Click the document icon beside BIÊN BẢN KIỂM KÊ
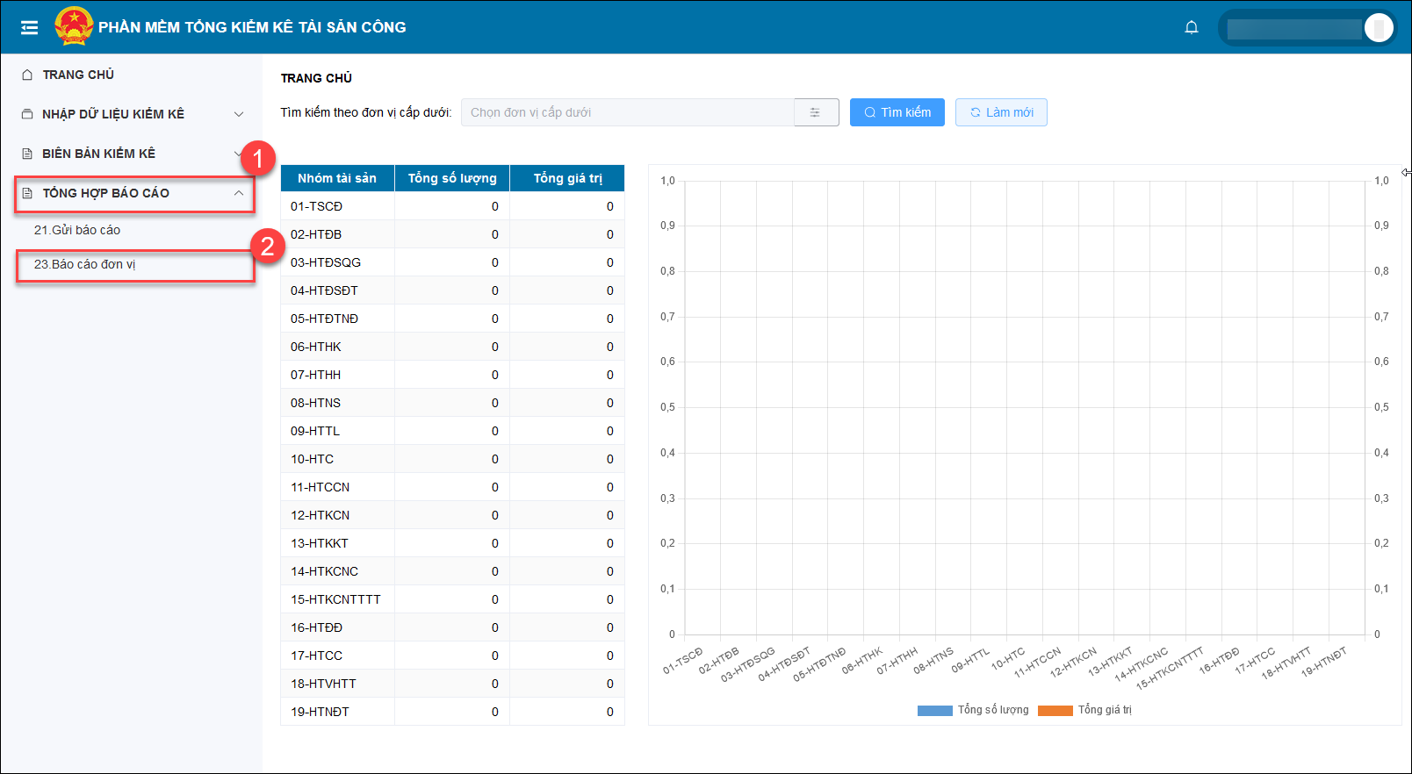 tap(27, 154)
